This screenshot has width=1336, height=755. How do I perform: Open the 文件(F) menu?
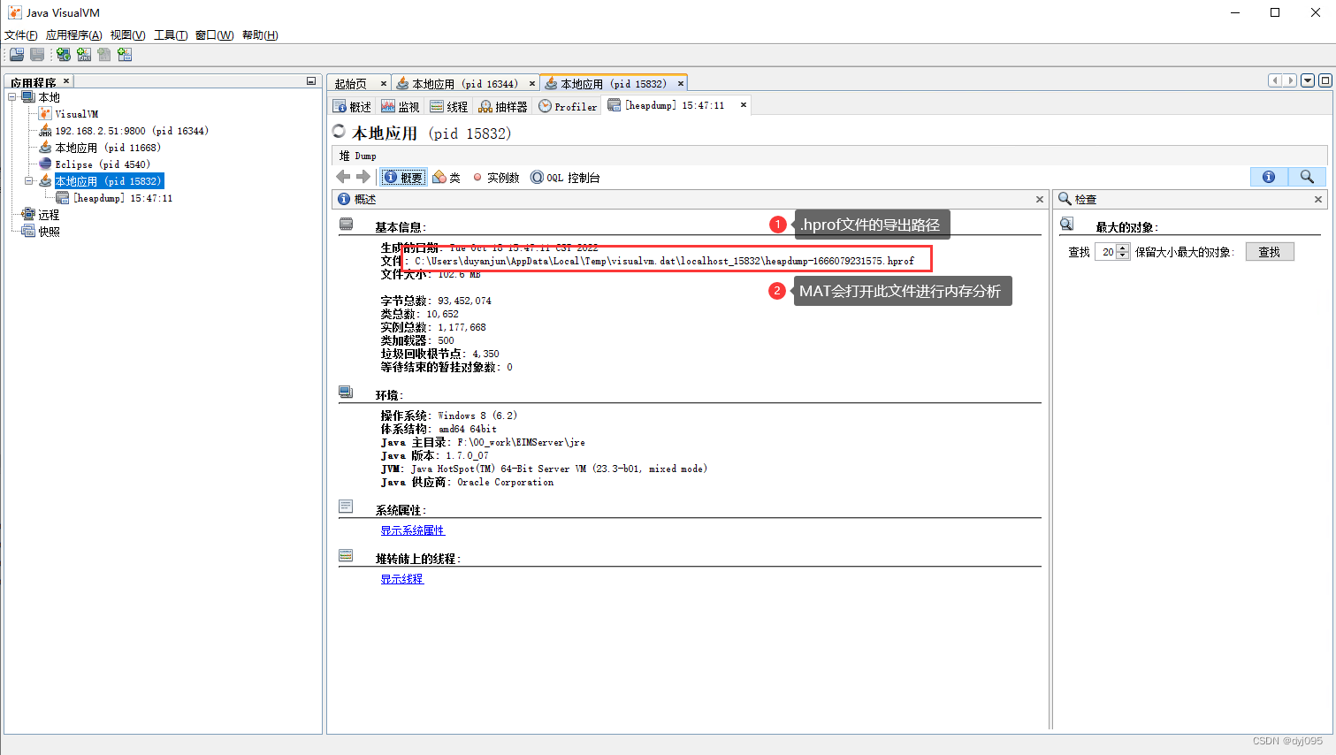coord(21,35)
